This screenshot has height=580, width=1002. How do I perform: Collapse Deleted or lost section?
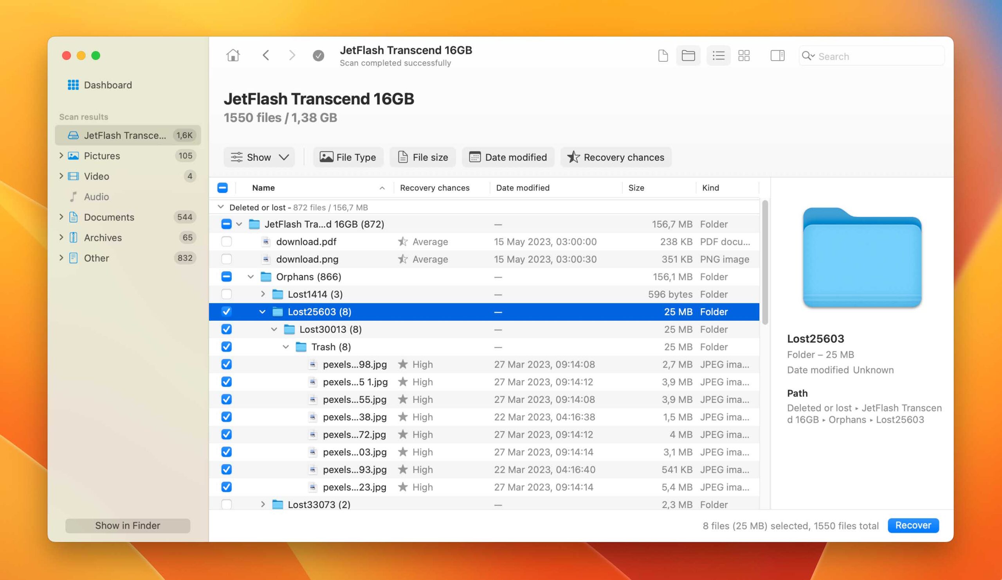click(x=221, y=207)
